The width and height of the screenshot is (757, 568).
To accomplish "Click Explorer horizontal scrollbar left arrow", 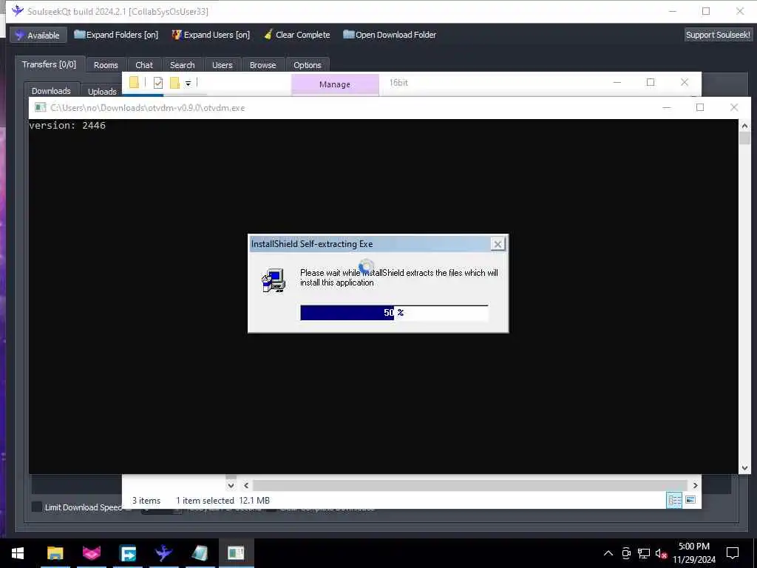I will (246, 485).
